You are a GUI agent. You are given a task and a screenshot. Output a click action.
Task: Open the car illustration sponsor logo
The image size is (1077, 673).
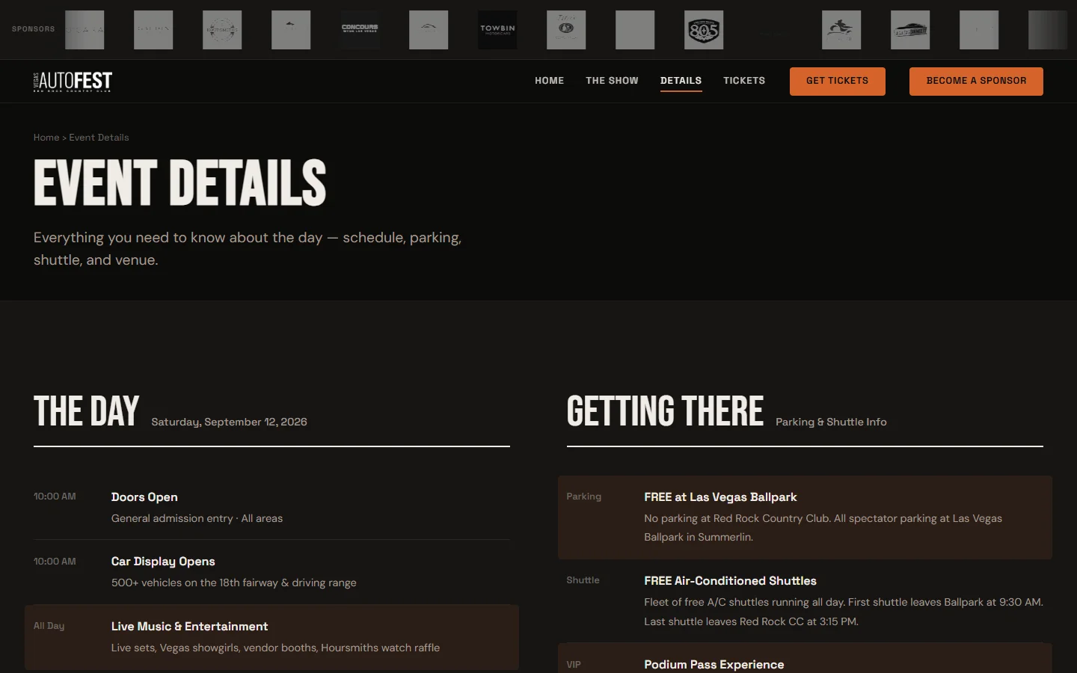[910, 30]
